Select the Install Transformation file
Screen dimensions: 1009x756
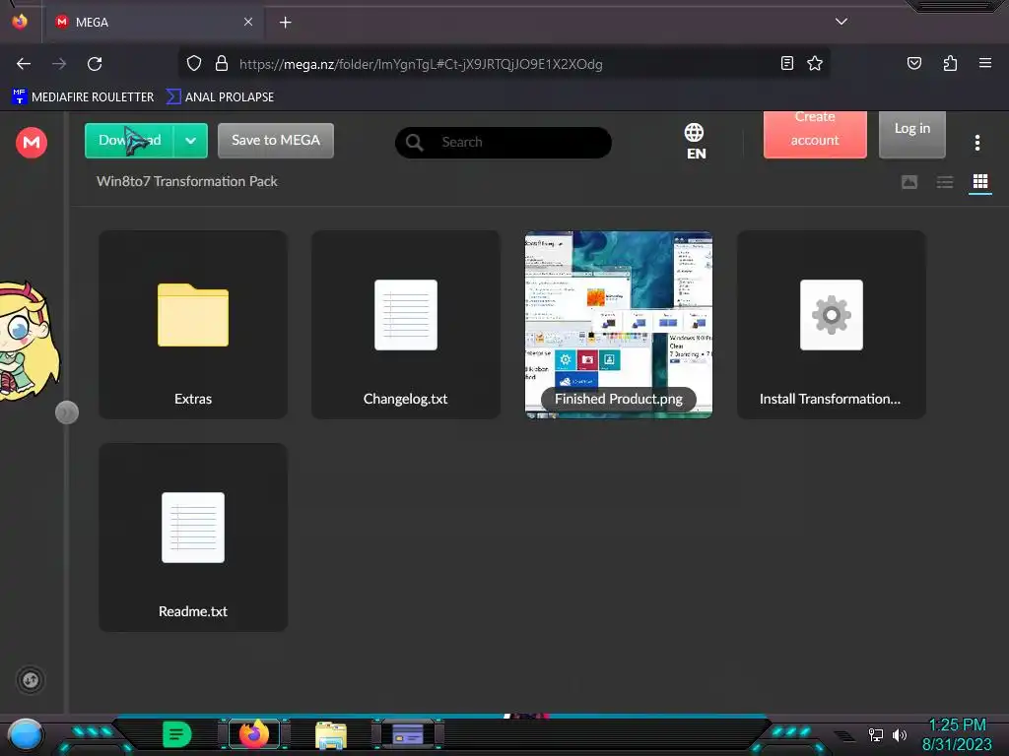tap(832, 325)
